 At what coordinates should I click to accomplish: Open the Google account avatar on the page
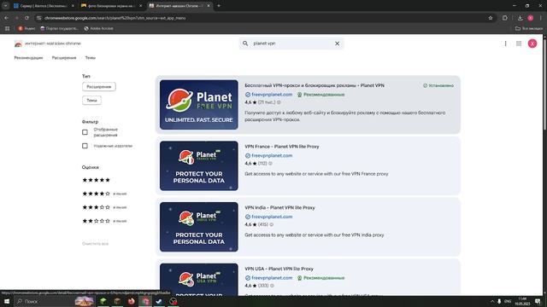pyautogui.click(x=532, y=43)
